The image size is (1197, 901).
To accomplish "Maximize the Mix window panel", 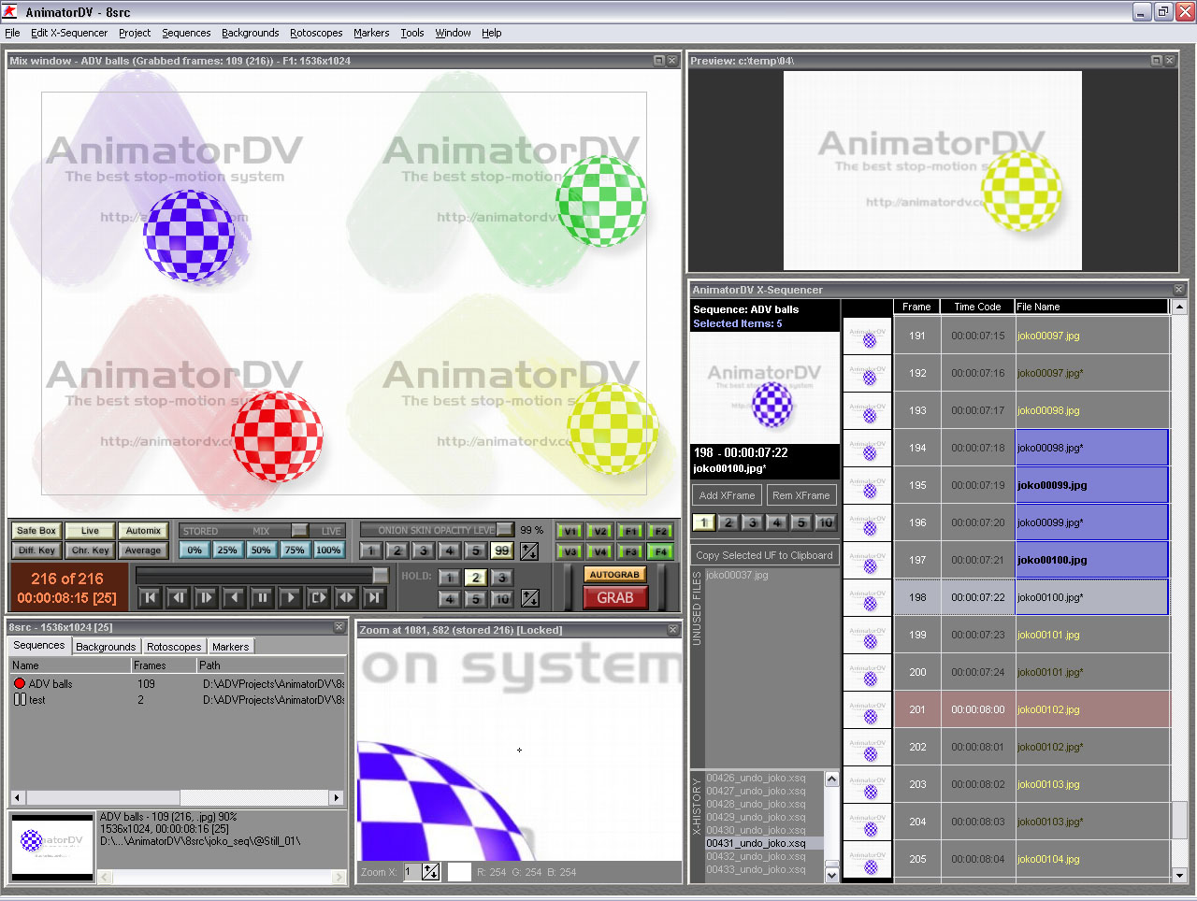I will [658, 61].
